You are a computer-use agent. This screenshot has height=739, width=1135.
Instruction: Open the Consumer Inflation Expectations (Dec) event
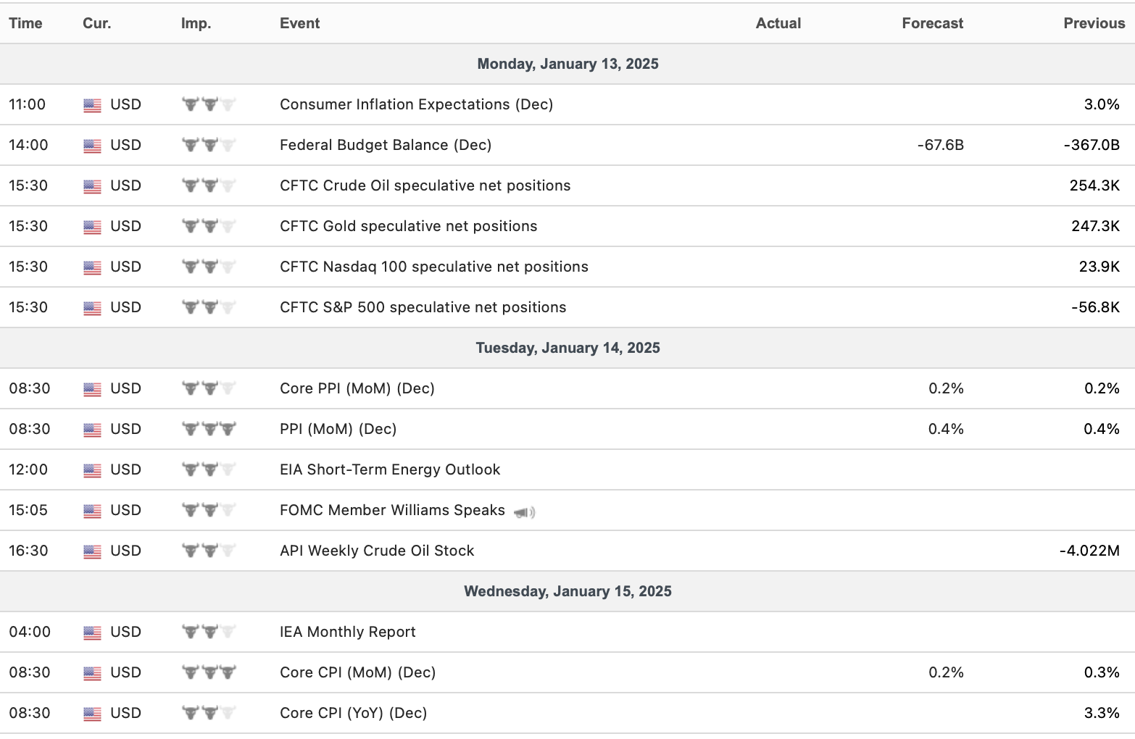pos(416,104)
